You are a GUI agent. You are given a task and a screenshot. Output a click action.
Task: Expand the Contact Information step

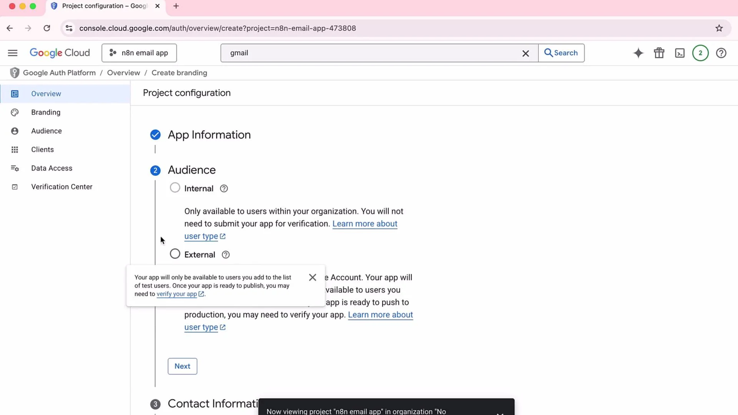[x=213, y=403]
